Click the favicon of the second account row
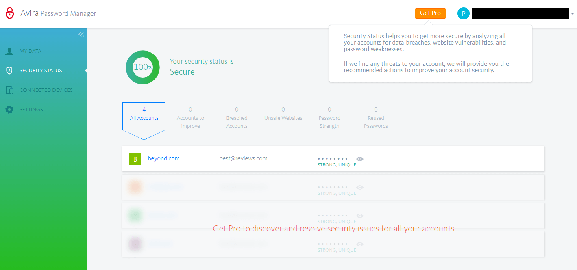This screenshot has width=577, height=270. point(135,187)
